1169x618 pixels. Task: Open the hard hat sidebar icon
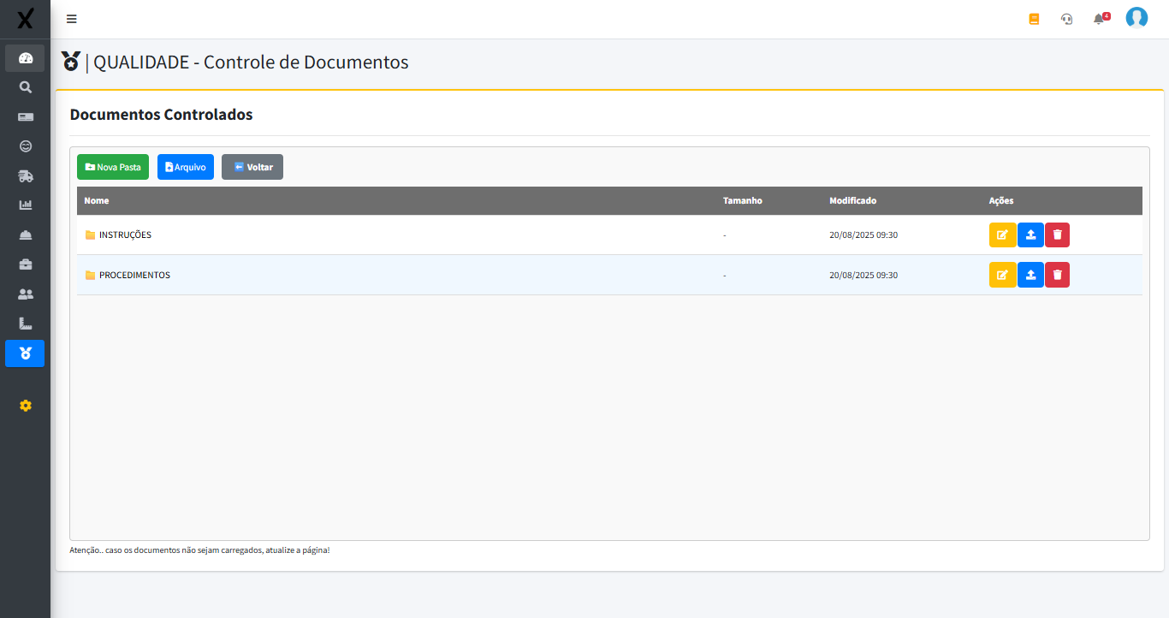(25, 235)
